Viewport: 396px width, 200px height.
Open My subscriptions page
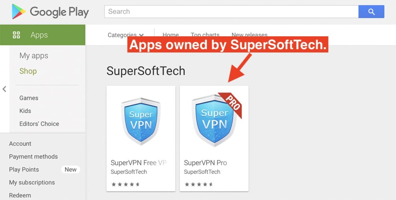click(x=32, y=182)
